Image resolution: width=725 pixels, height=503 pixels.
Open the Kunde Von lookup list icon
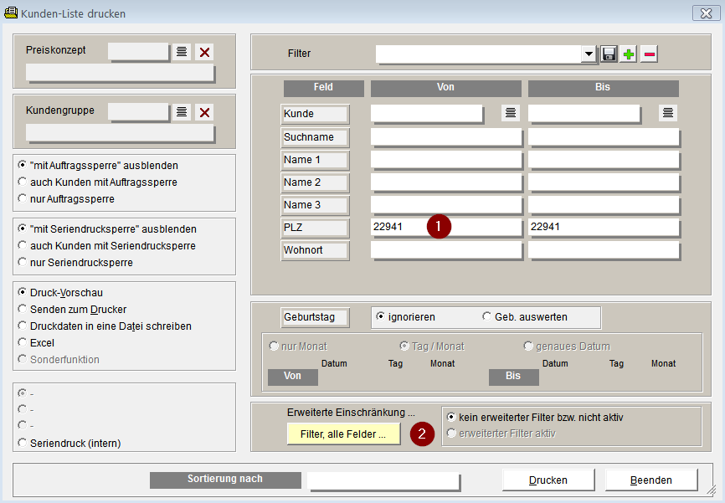511,113
